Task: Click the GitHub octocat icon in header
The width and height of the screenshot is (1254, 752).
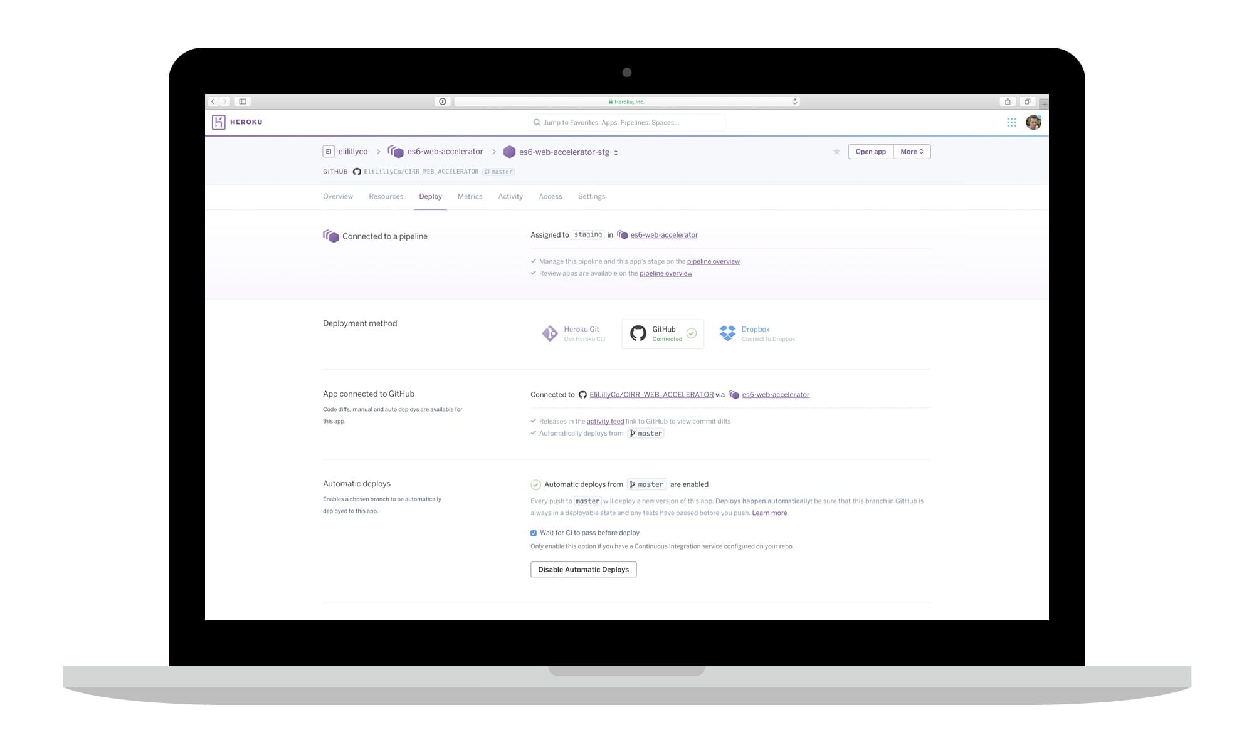Action: point(357,172)
